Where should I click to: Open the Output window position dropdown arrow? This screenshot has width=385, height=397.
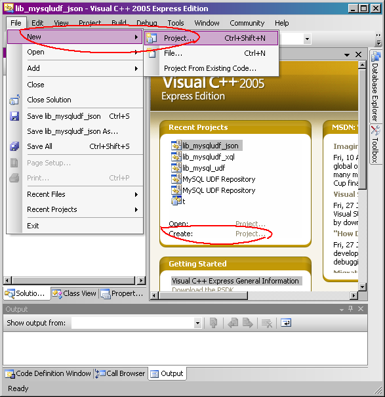pos(342,309)
